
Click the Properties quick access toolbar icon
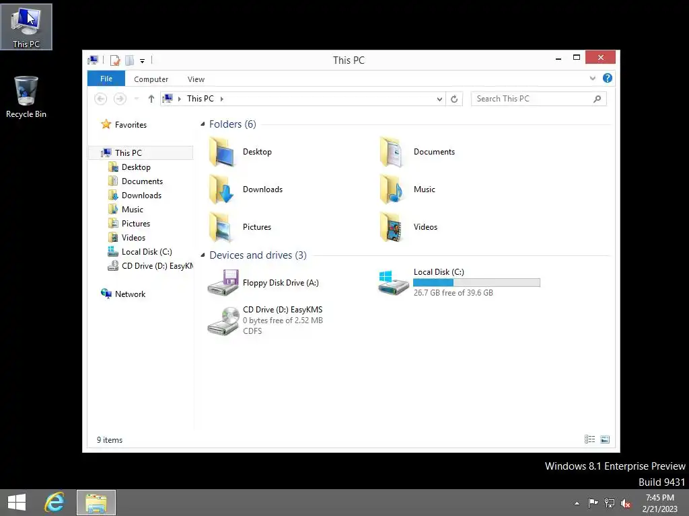tap(115, 60)
